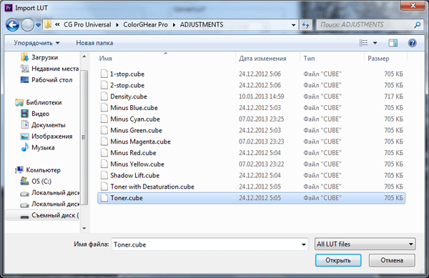Open view options dropdown arrow

375,43
